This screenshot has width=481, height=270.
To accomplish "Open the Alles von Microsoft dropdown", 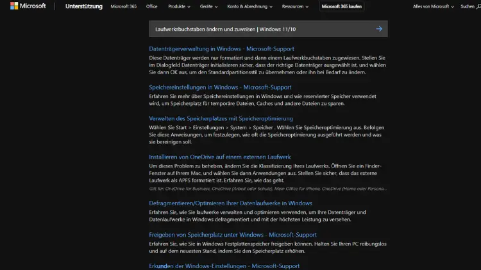I will 433,6.
